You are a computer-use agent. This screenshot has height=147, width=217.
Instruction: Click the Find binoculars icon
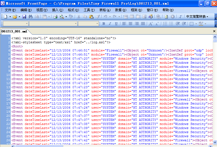click(30, 17)
